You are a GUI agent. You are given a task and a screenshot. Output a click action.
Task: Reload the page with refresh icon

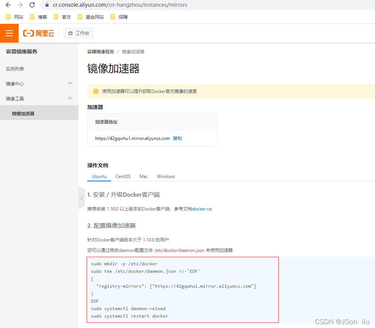pos(32,5)
